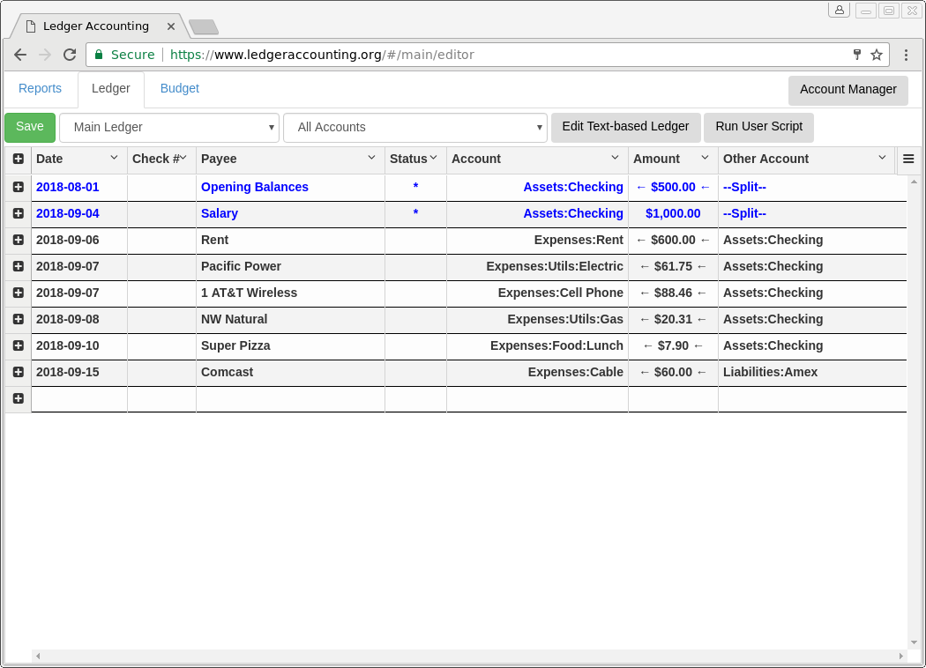The image size is (926, 668).
Task: Click the grid menu hamburger icon
Action: pyautogui.click(x=908, y=160)
